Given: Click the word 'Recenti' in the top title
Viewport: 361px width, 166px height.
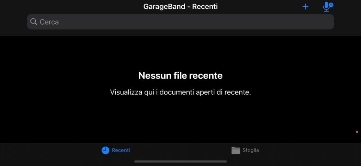Looking at the screenshot, I should pyautogui.click(x=205, y=6).
